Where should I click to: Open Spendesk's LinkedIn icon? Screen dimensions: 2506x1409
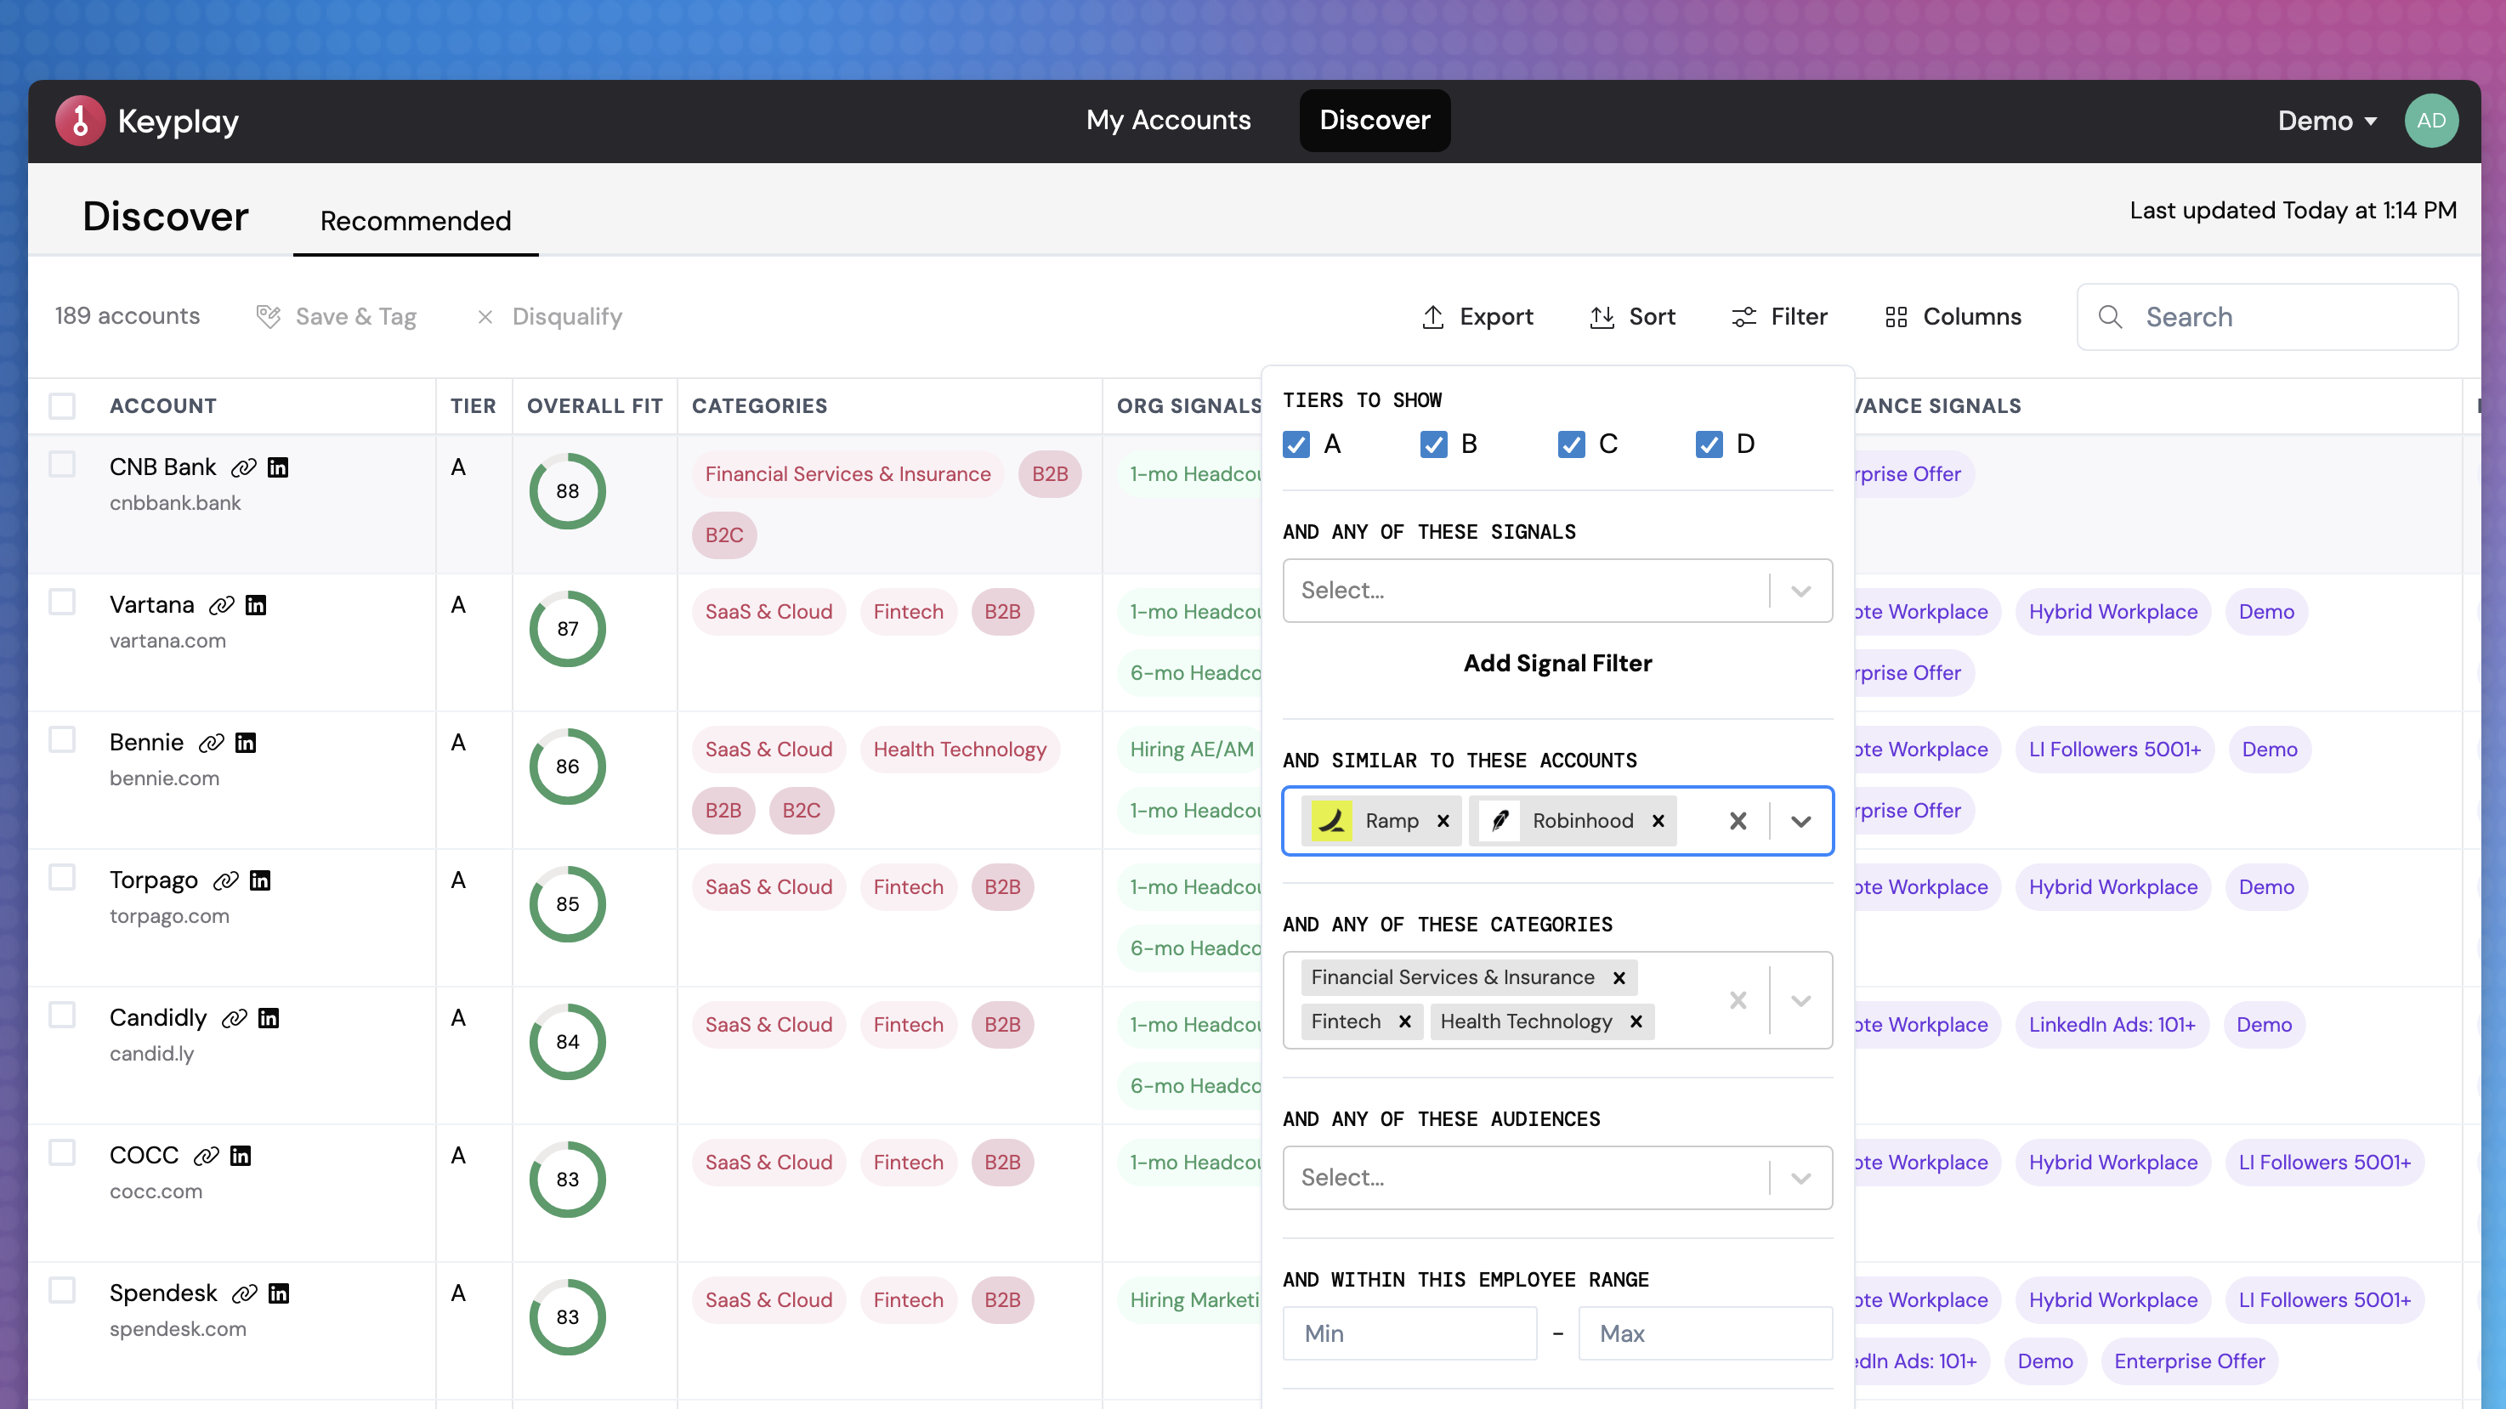279,1293
